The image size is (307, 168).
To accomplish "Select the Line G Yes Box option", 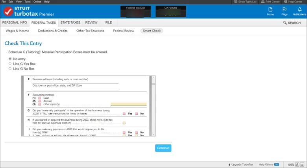I will click(10, 64).
